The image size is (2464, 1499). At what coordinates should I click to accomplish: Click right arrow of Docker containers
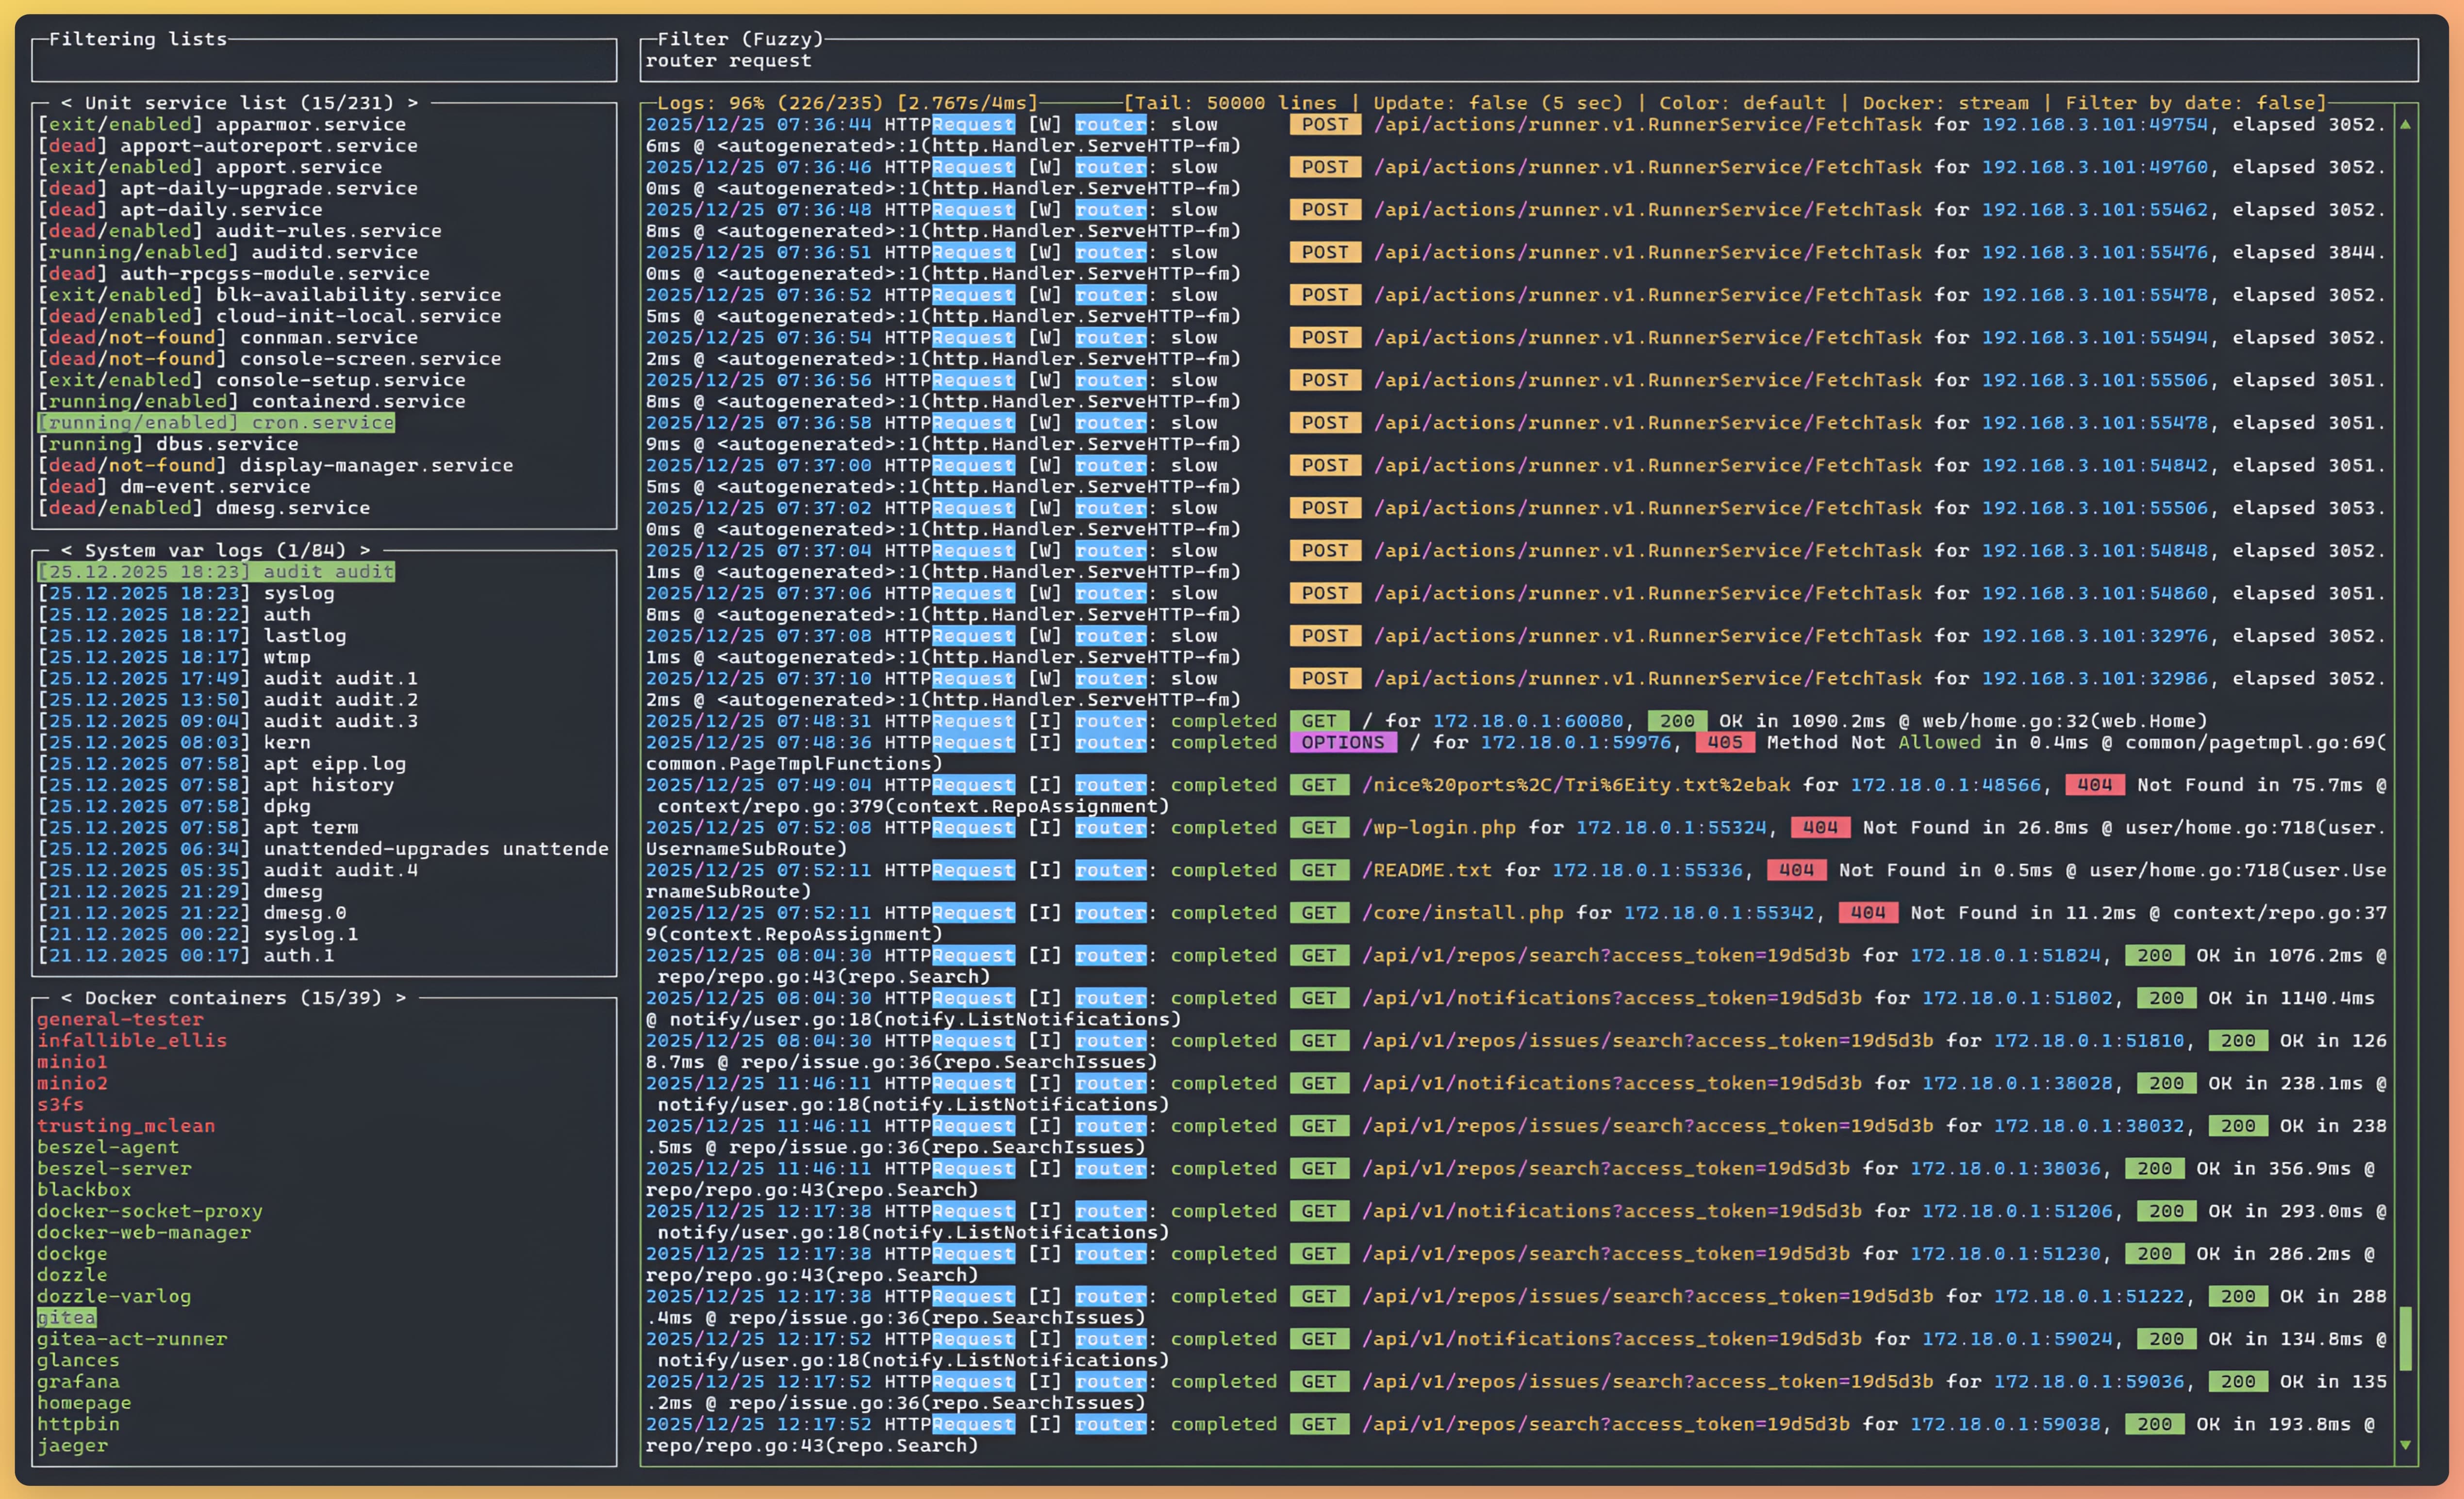pyautogui.click(x=401, y=998)
